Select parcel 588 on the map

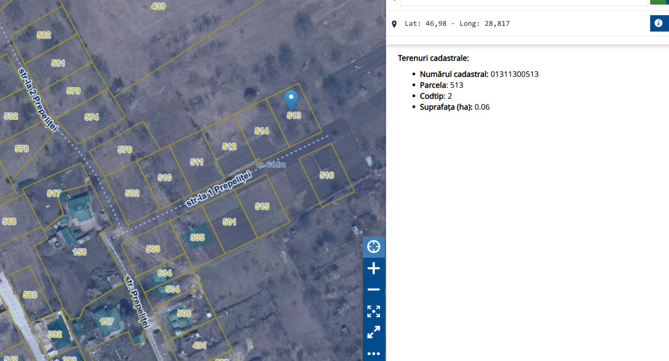(x=30, y=295)
